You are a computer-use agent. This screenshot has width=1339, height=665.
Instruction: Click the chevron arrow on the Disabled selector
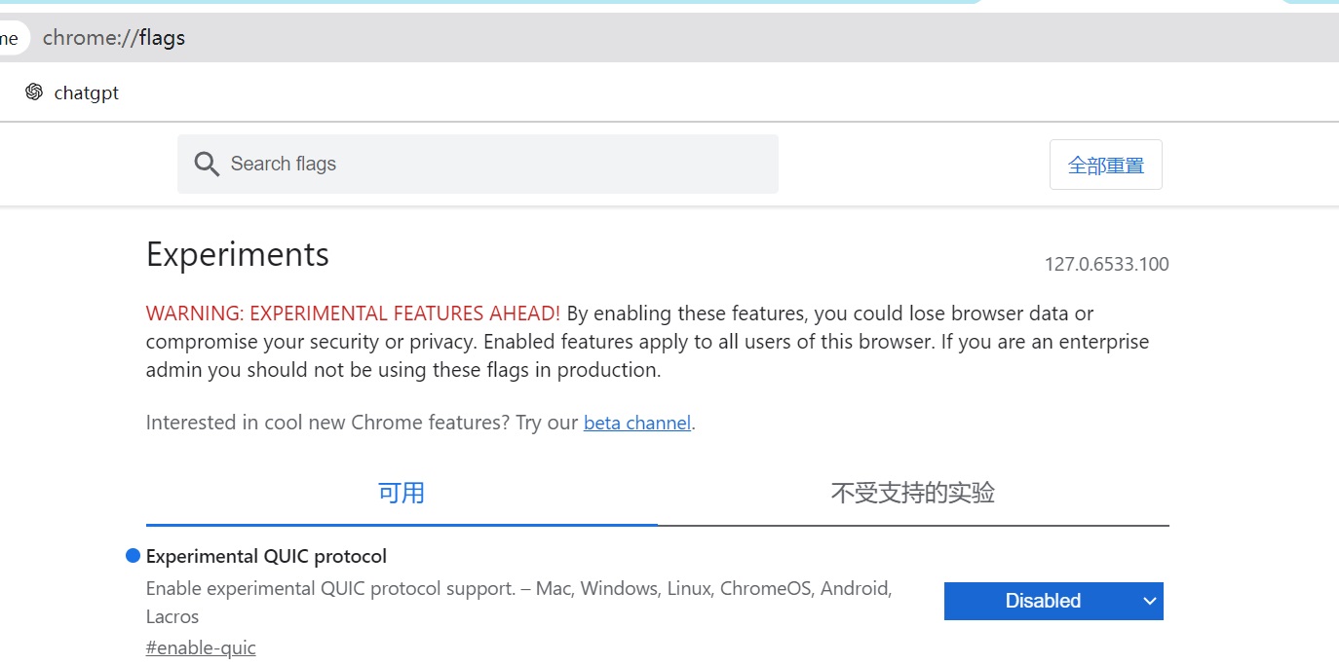click(x=1149, y=601)
